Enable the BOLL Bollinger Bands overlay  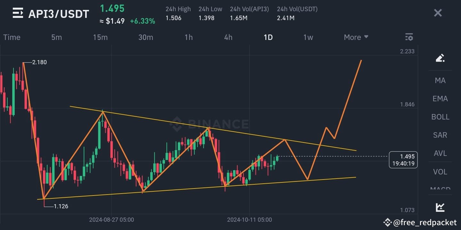pos(440,117)
